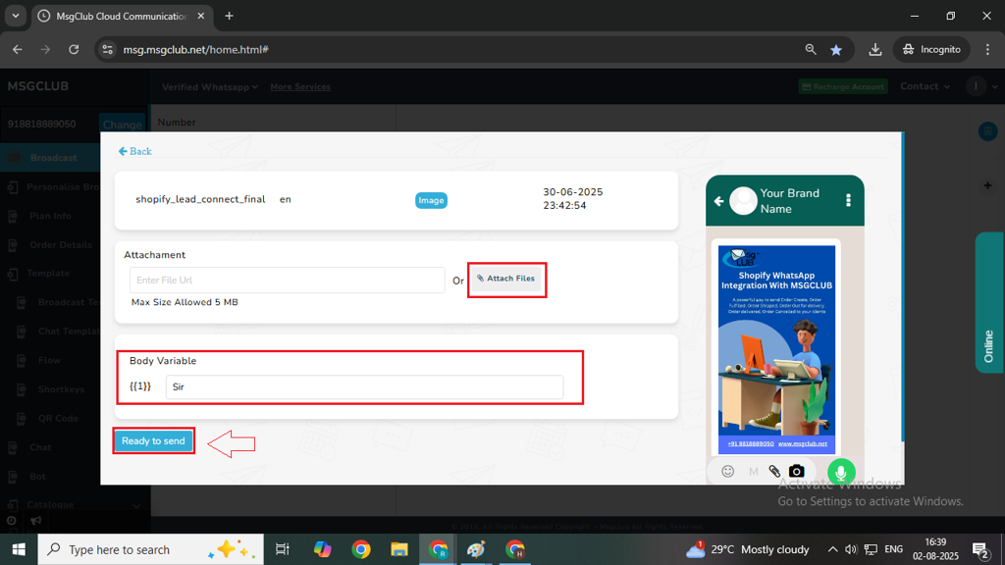
Task: Select the MsgClub Cloud Communication browser tab
Action: [x=121, y=16]
